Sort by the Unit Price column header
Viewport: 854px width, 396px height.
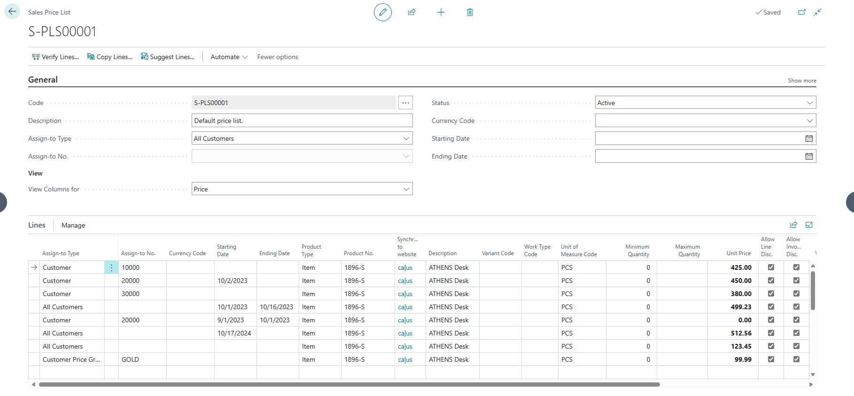pyautogui.click(x=738, y=253)
